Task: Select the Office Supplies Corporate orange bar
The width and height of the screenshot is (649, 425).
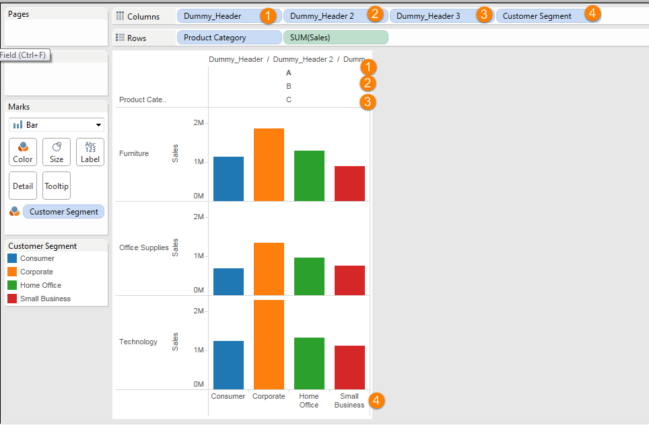Action: click(x=269, y=269)
